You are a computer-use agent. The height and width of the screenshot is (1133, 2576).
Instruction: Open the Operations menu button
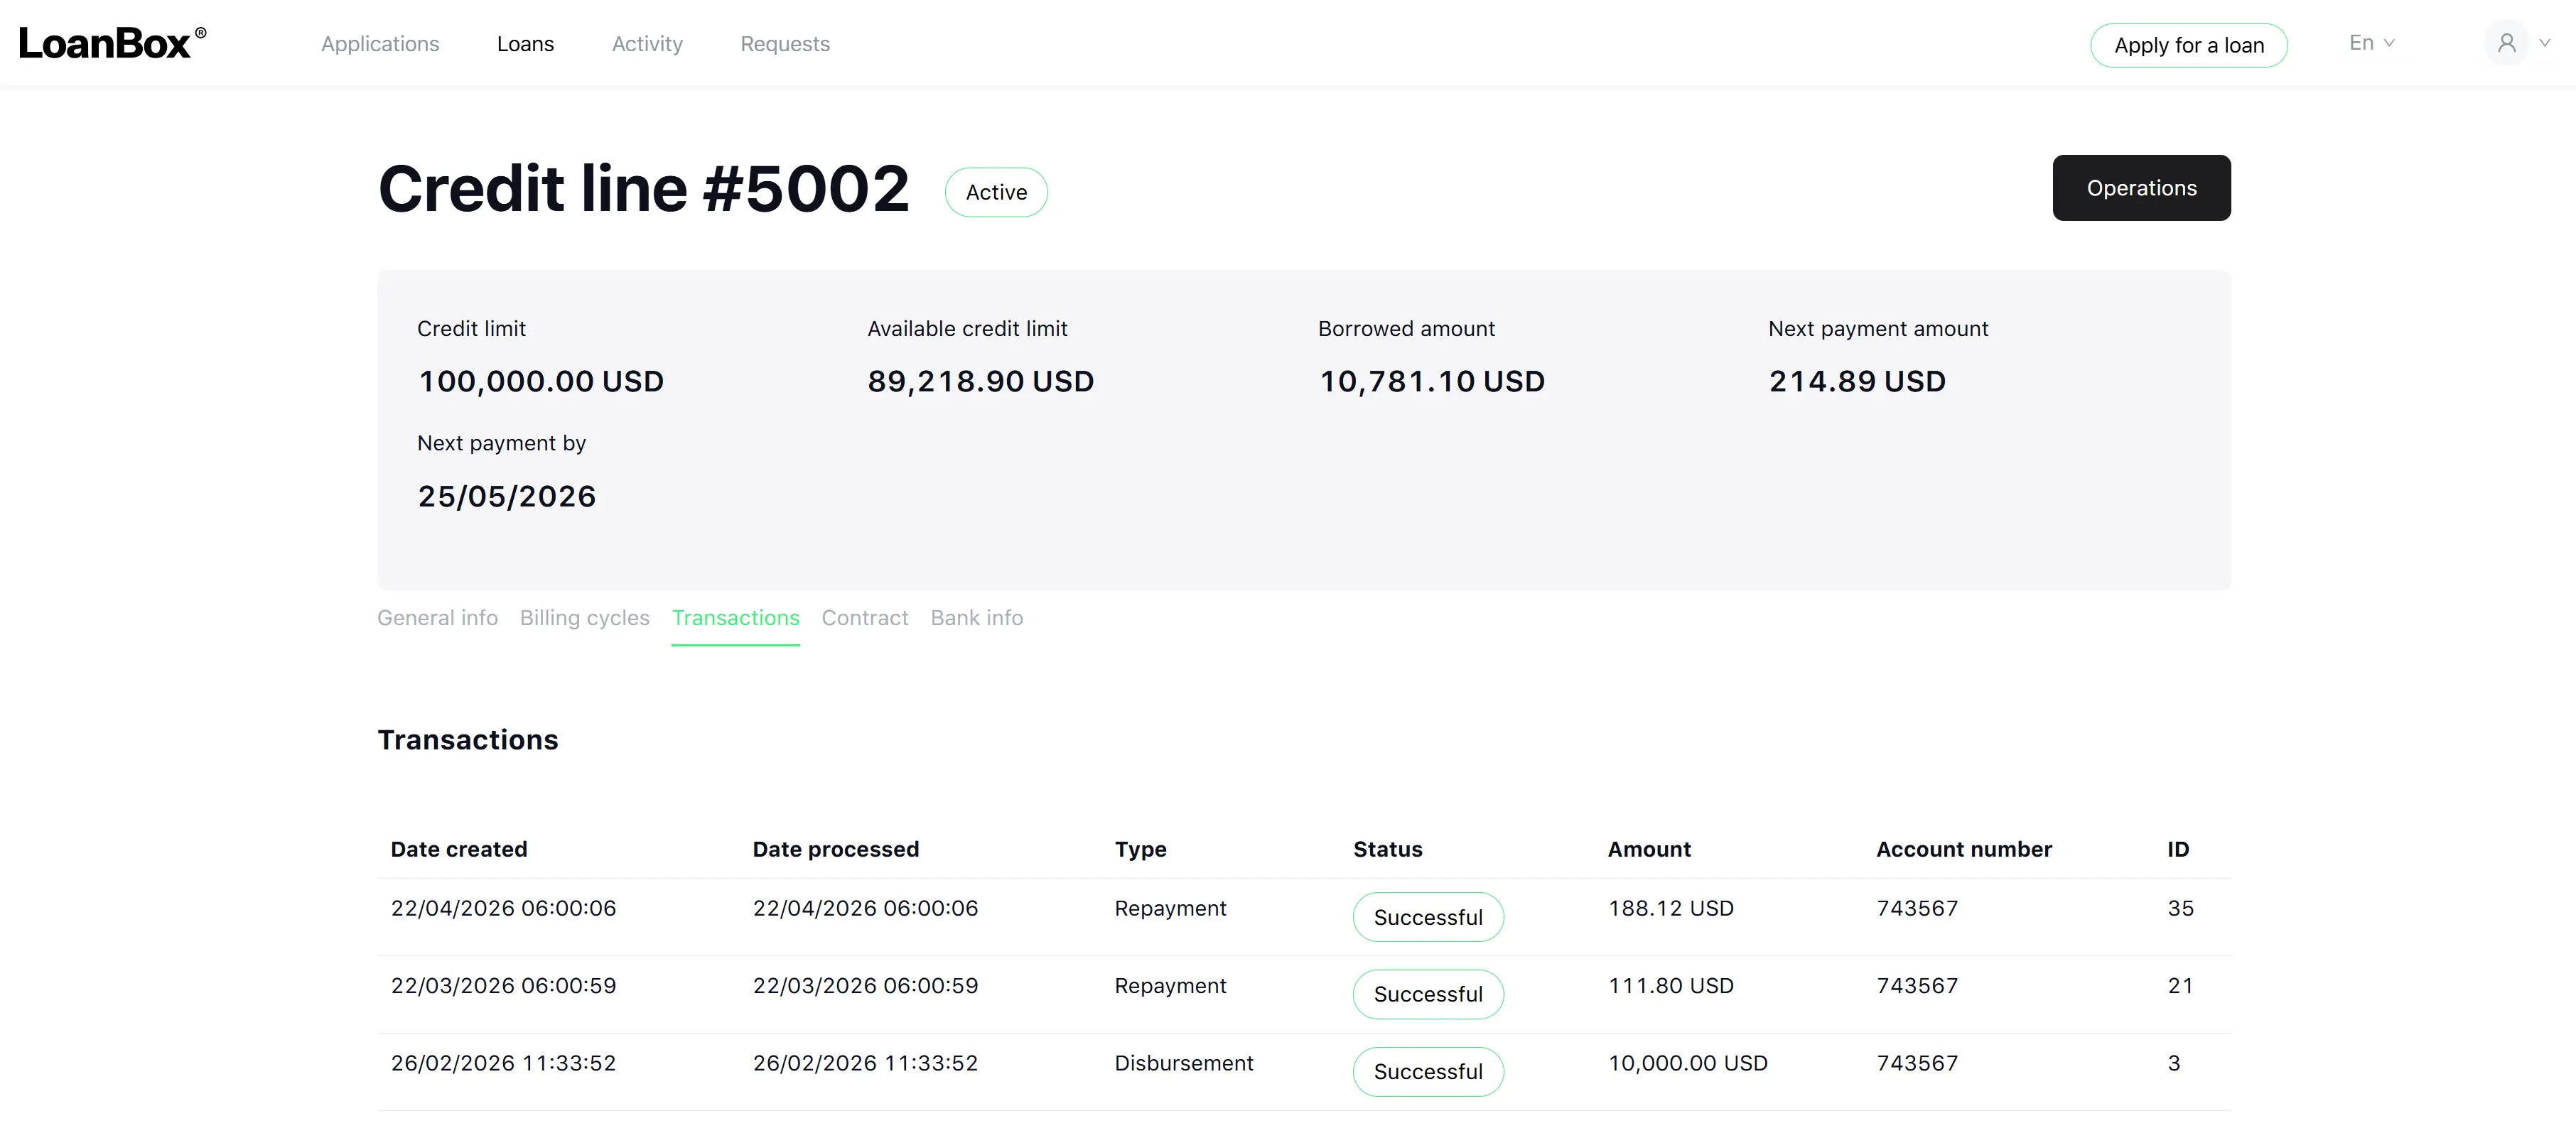coord(2141,188)
